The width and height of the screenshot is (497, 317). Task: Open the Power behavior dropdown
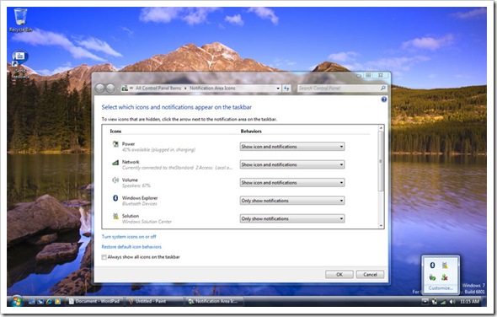292,147
